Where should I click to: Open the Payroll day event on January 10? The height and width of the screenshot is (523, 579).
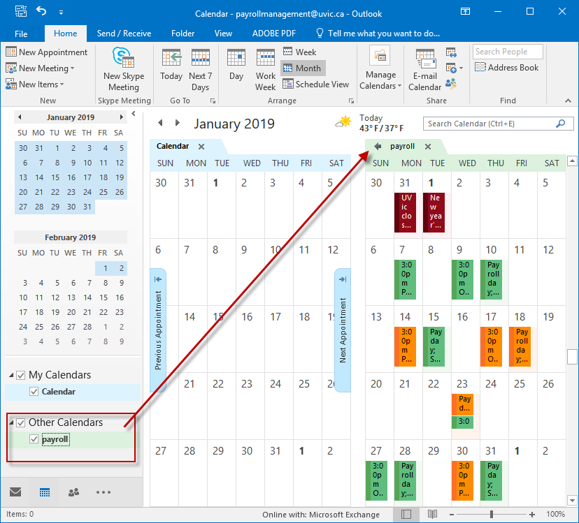pyautogui.click(x=492, y=279)
